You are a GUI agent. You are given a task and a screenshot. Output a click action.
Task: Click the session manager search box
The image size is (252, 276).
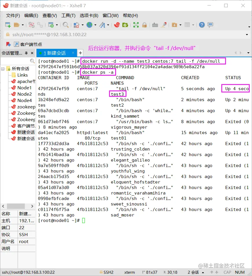pos(18,61)
